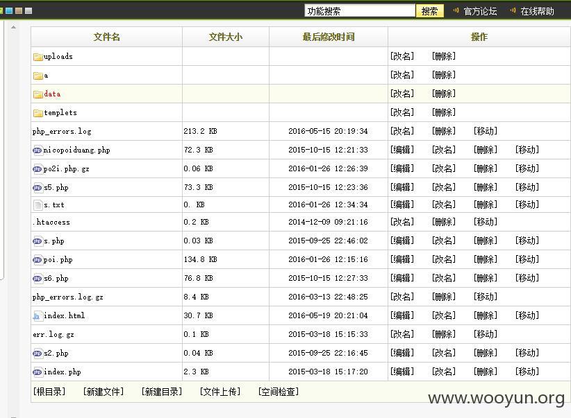Click scroll up arrow in left panel

(13, 27)
